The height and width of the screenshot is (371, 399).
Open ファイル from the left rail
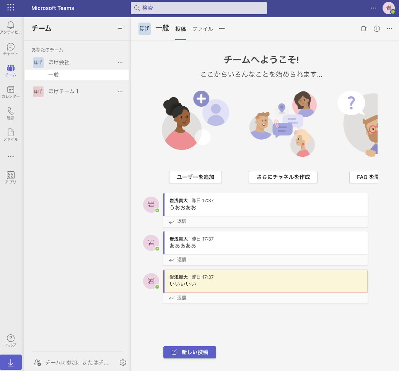[11, 135]
